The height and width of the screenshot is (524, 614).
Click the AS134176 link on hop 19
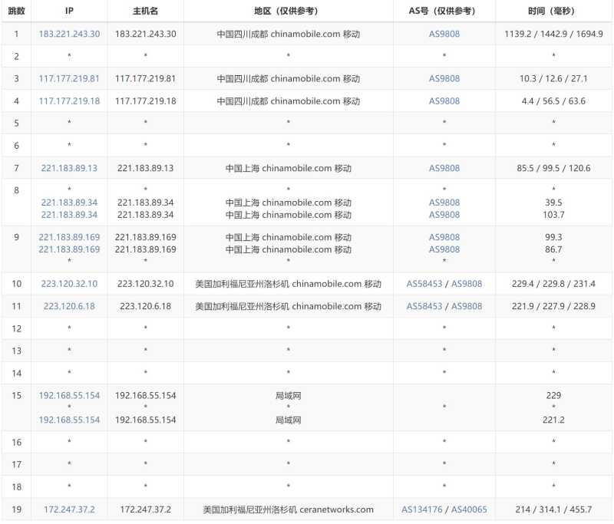[424, 509]
